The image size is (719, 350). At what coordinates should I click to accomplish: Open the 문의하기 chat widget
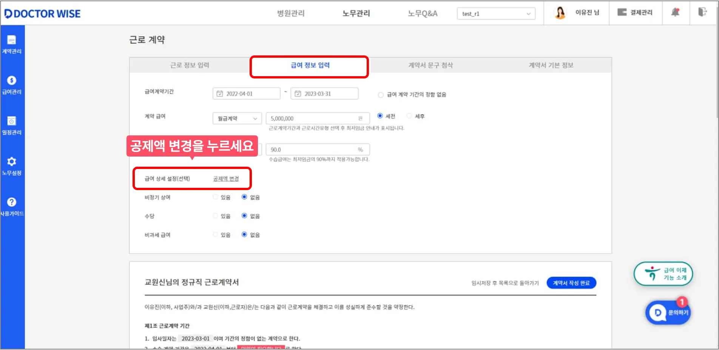pos(668,312)
